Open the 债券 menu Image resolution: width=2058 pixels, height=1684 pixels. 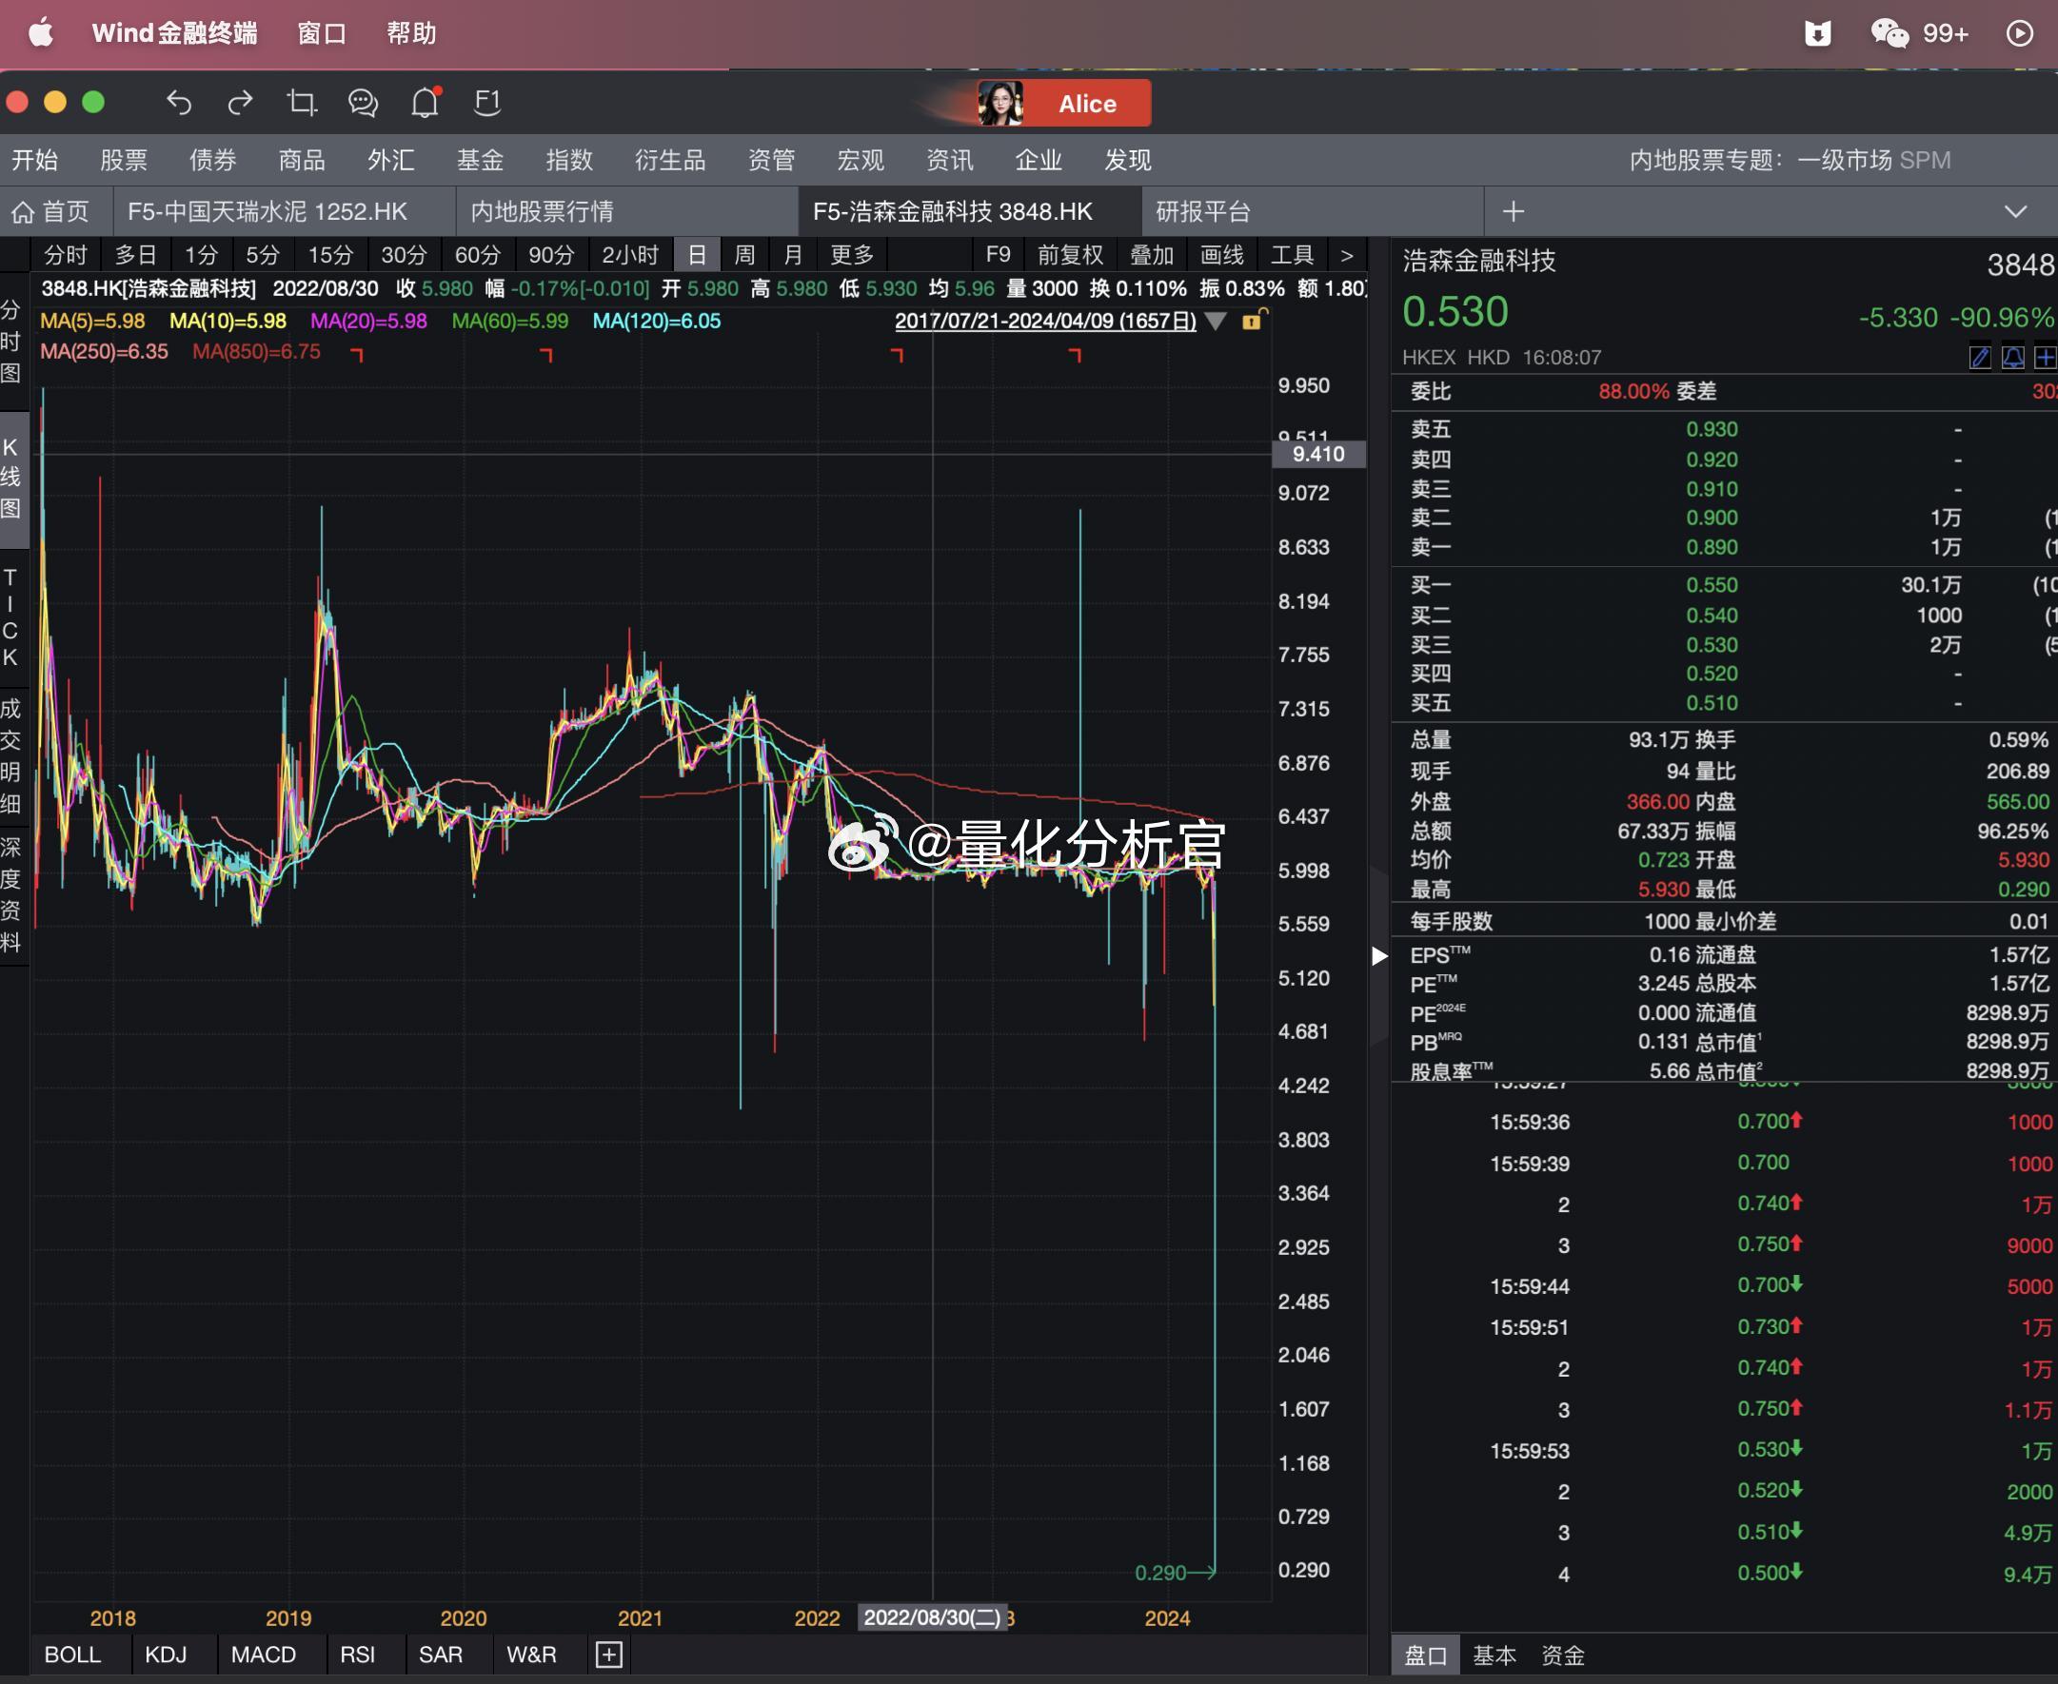[x=212, y=160]
